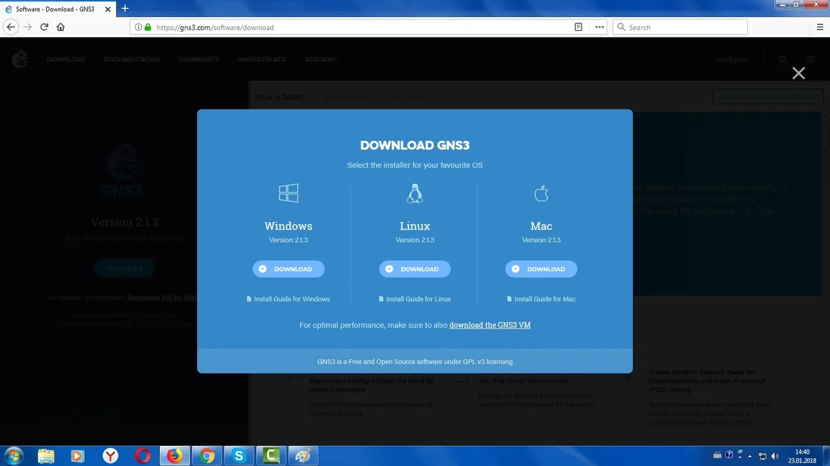The image size is (830, 466).
Task: Close the Software - Download - GNS3 tab
Action: 108,9
